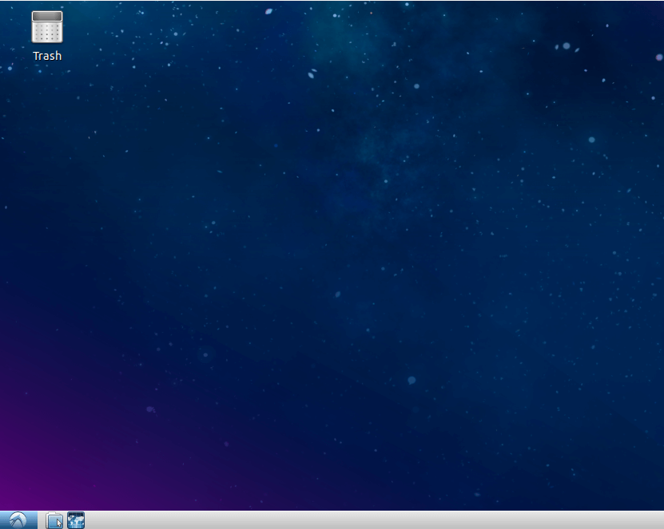Click the Lubuntu bird logo button
Viewport: 664px width, 529px height.
click(x=18, y=519)
